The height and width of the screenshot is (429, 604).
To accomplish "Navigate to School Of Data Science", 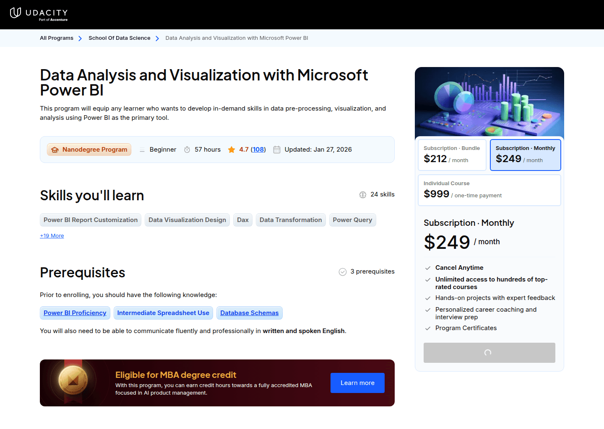I will tap(119, 38).
